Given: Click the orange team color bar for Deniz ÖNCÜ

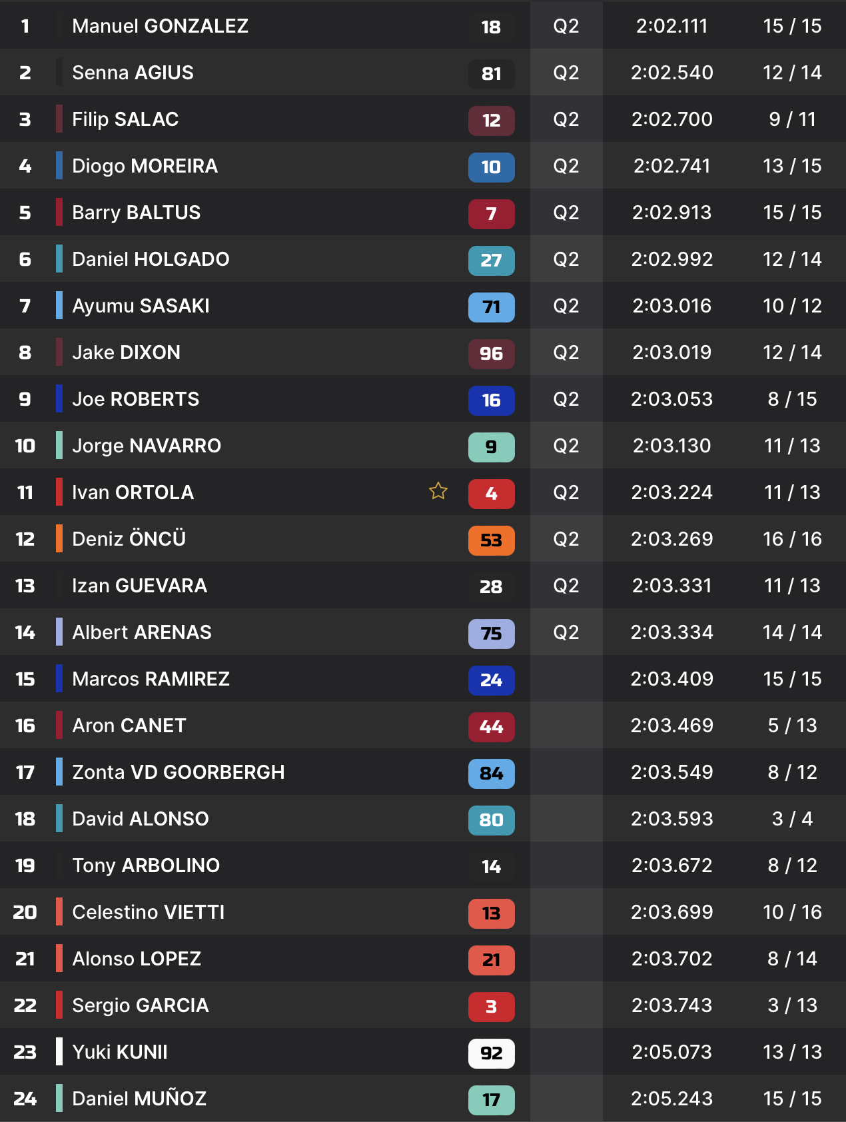Looking at the screenshot, I should (x=59, y=538).
